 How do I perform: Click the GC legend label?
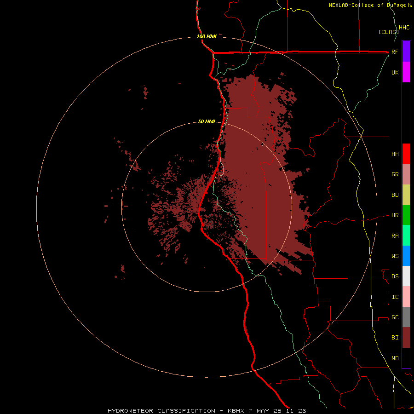click(395, 317)
